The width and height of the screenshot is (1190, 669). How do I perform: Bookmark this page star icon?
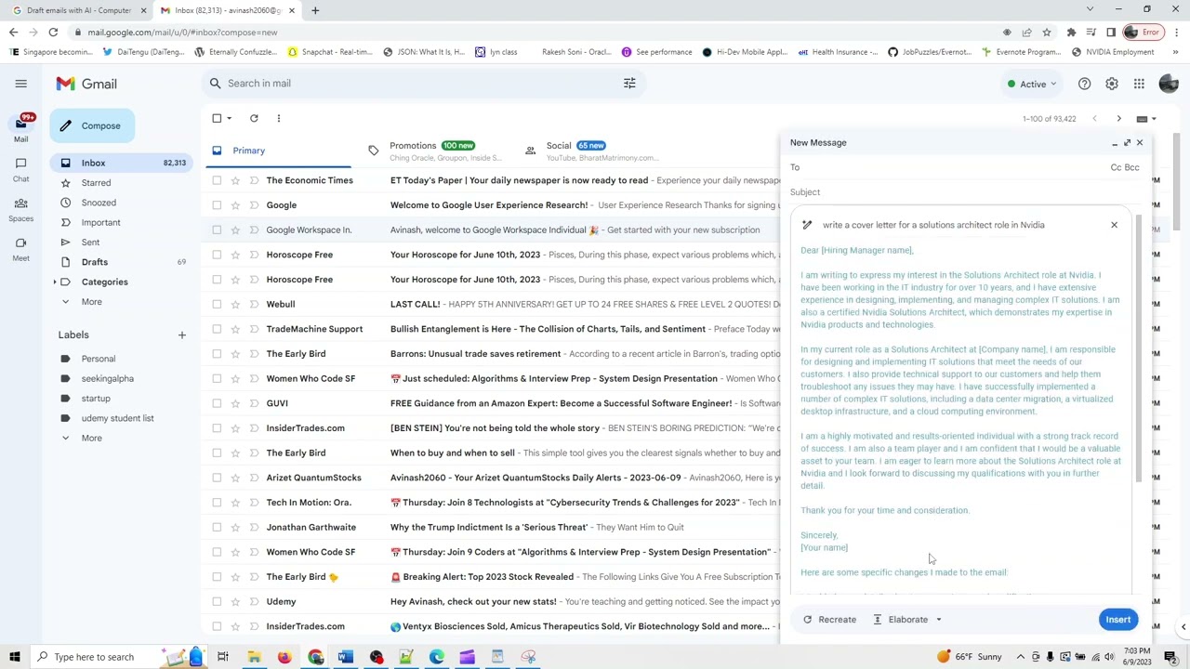click(1046, 33)
